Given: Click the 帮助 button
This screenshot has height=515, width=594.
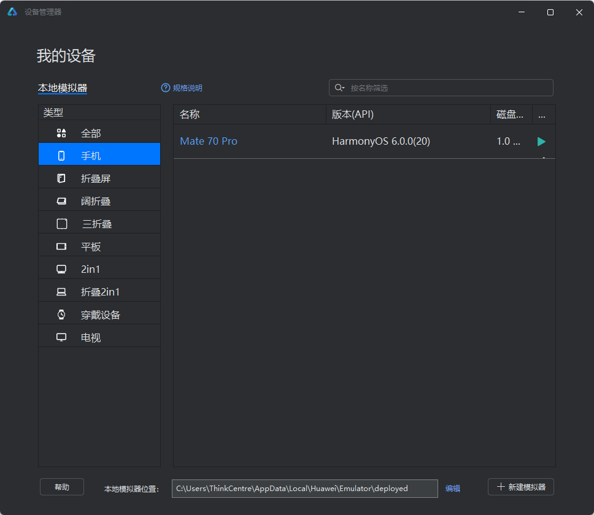Looking at the screenshot, I should [x=62, y=487].
